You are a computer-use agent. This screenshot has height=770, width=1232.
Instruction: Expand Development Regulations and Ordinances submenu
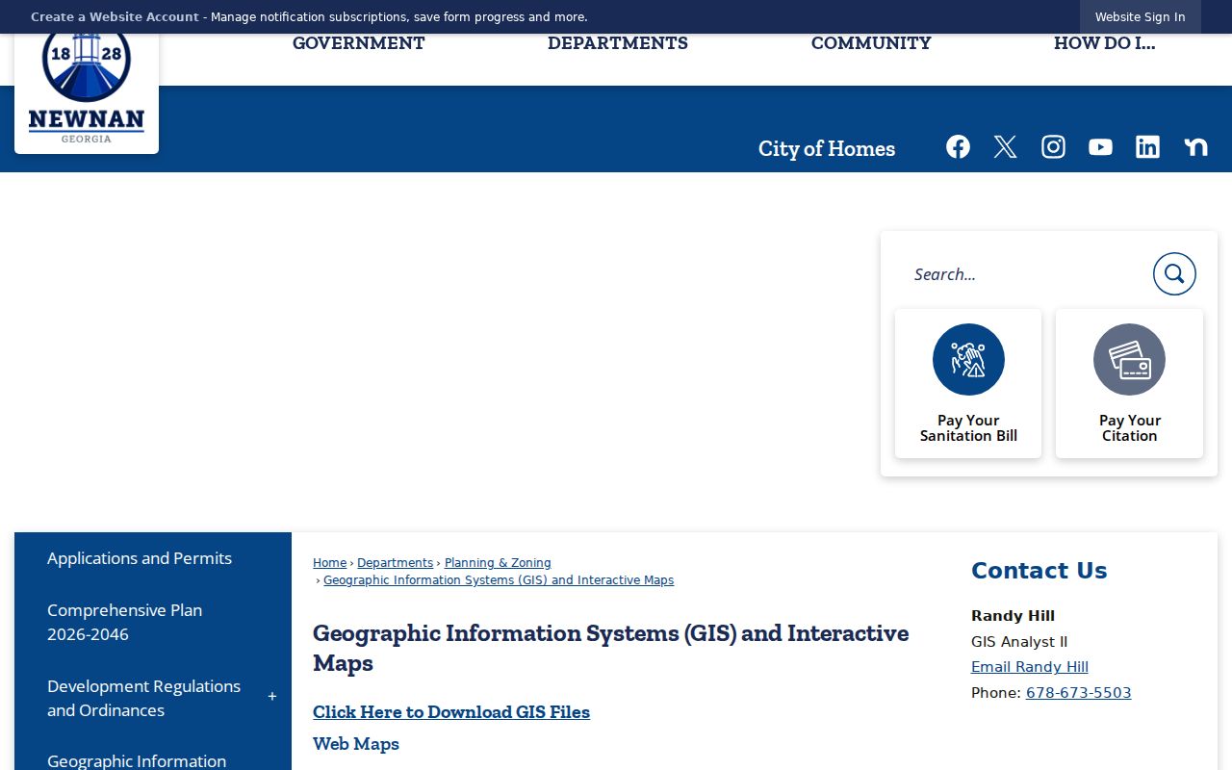[x=272, y=697]
